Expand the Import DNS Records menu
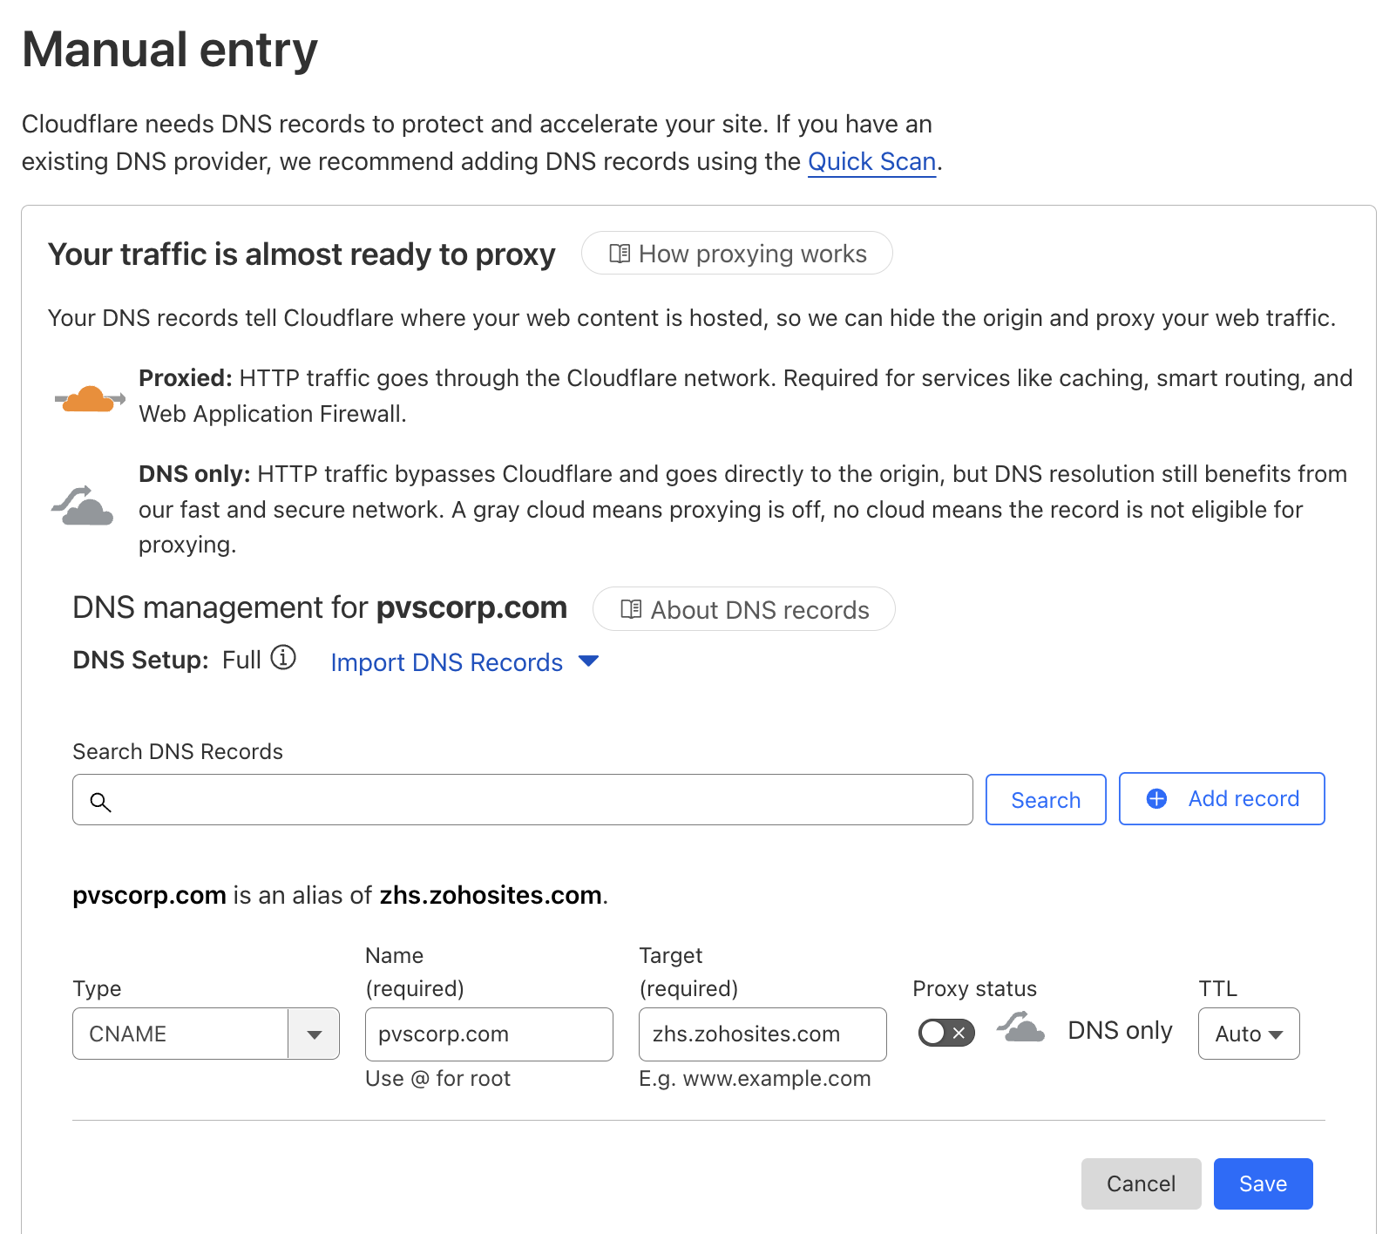The width and height of the screenshot is (1396, 1234). (464, 662)
